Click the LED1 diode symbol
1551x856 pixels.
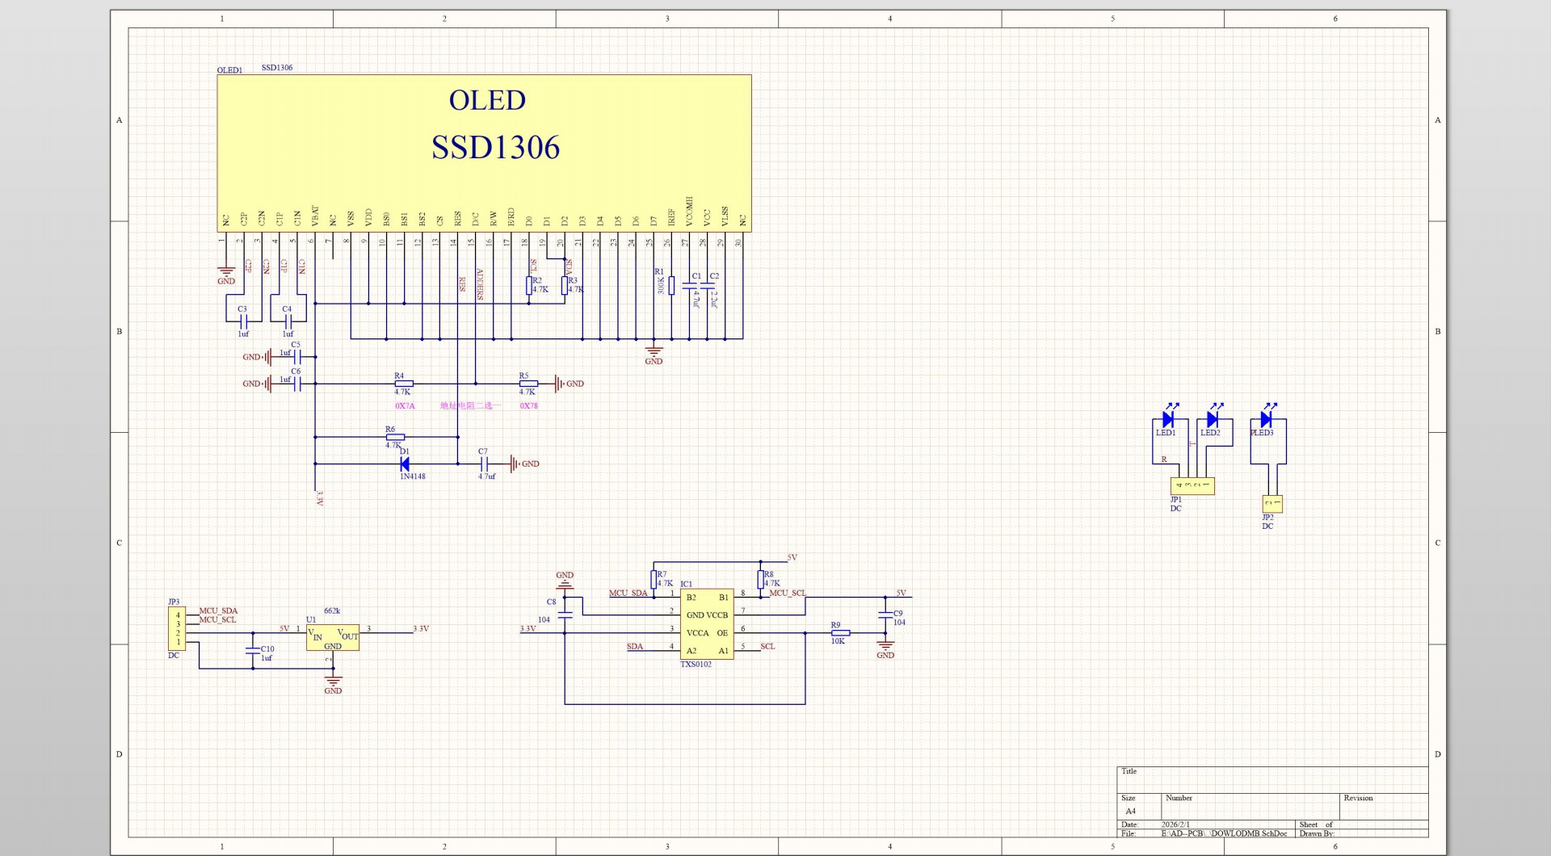(x=1167, y=419)
